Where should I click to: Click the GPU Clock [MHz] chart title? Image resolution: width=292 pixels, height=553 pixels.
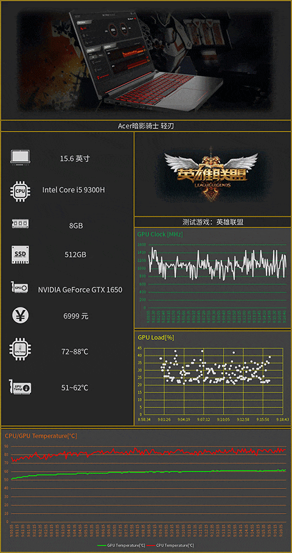pos(160,234)
